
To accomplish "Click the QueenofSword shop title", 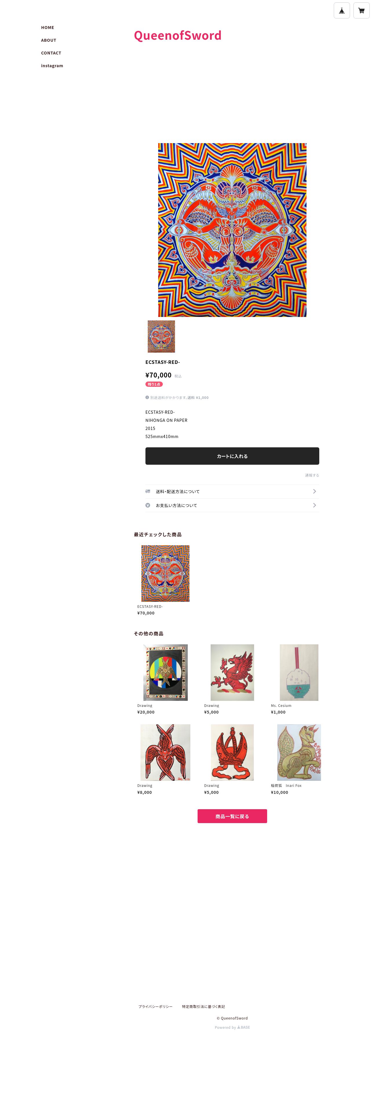I will click(178, 35).
